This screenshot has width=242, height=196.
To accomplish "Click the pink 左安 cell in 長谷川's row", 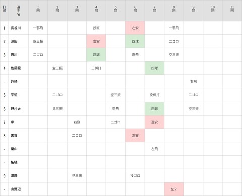I will tap(135, 28).
